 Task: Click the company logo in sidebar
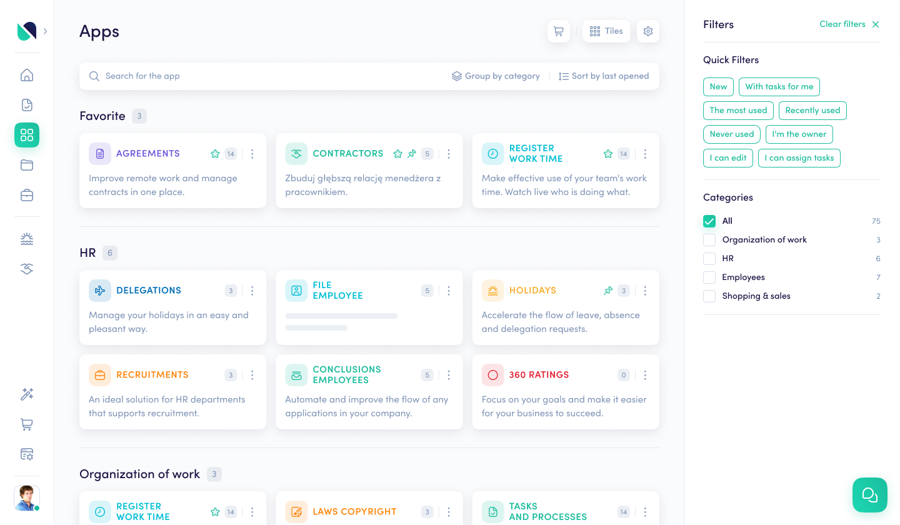pyautogui.click(x=27, y=31)
